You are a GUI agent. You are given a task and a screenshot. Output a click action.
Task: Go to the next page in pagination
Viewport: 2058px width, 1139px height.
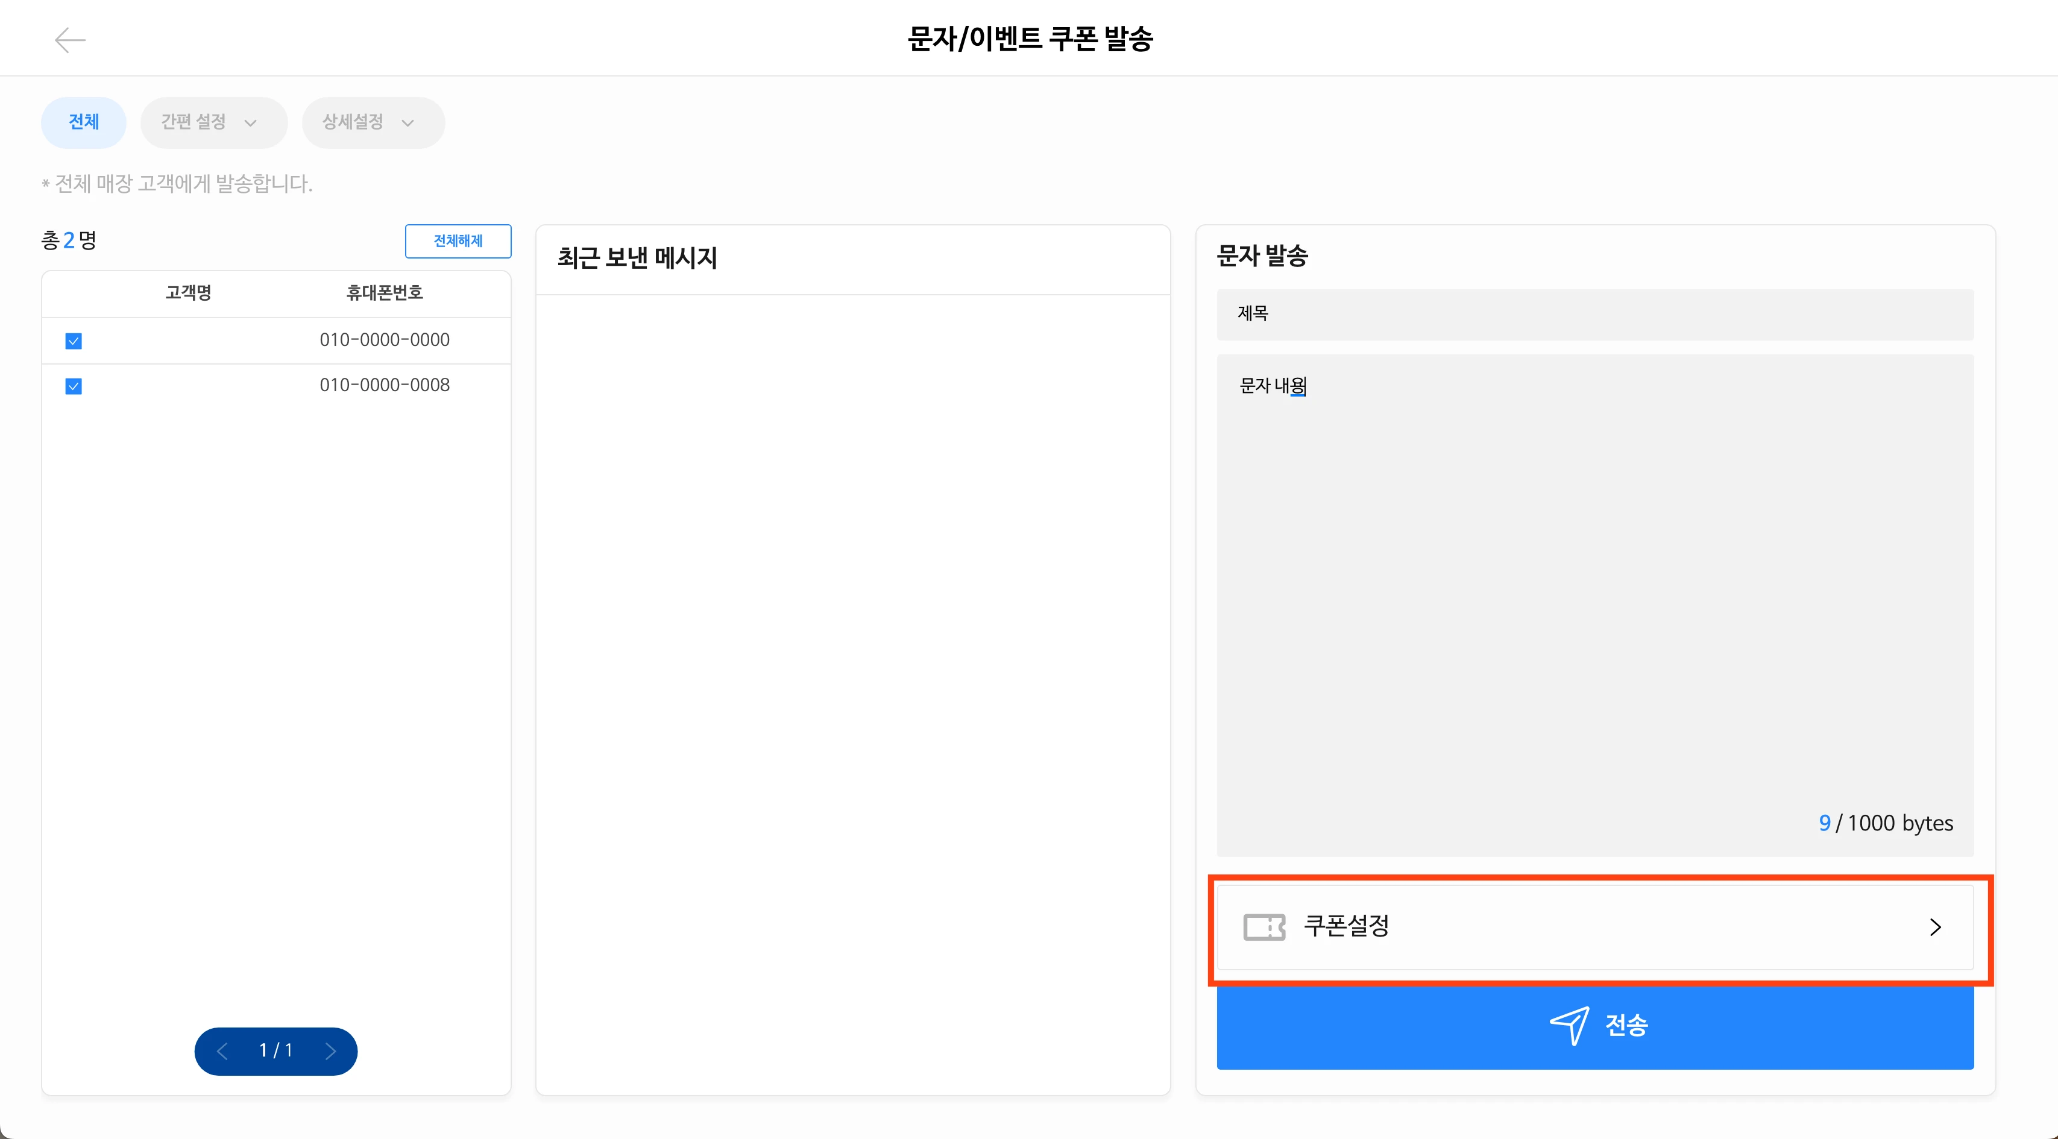pos(330,1051)
